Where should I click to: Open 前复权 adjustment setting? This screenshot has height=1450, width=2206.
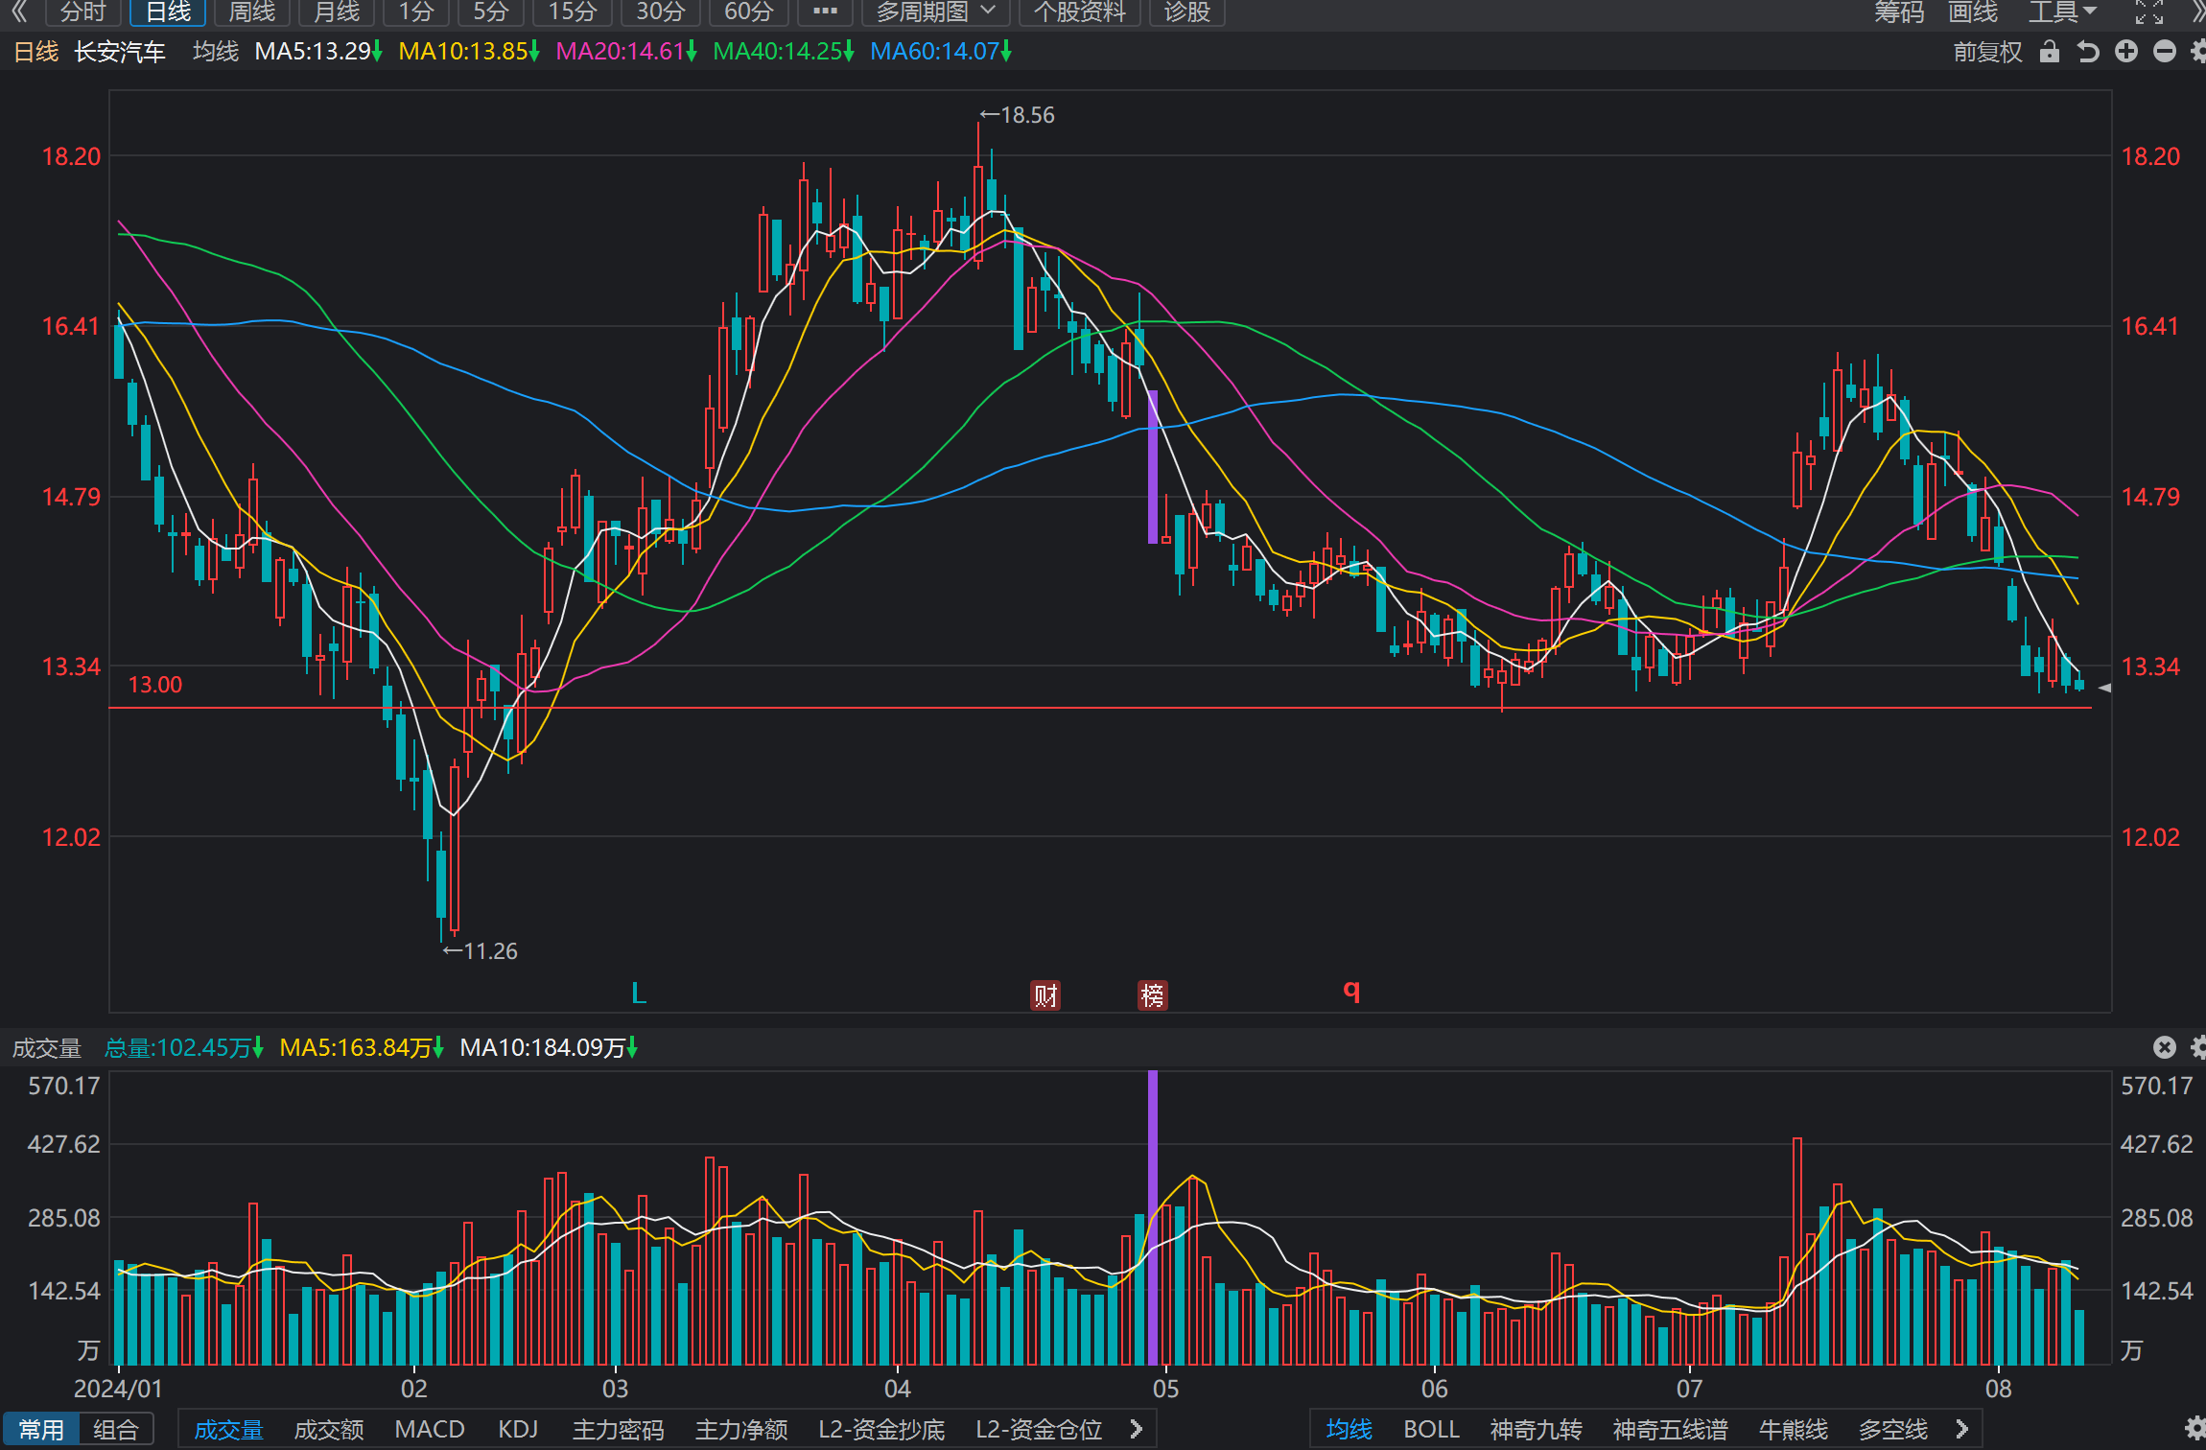point(1987,52)
